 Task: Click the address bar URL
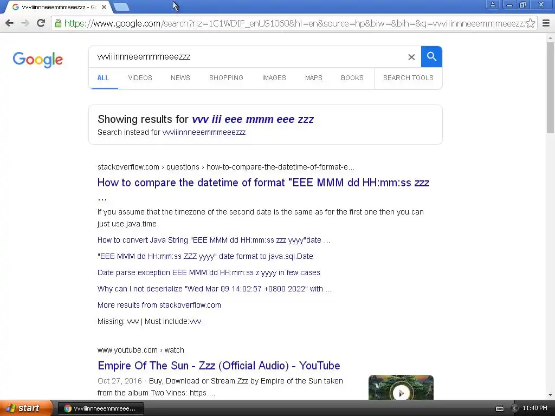294,23
